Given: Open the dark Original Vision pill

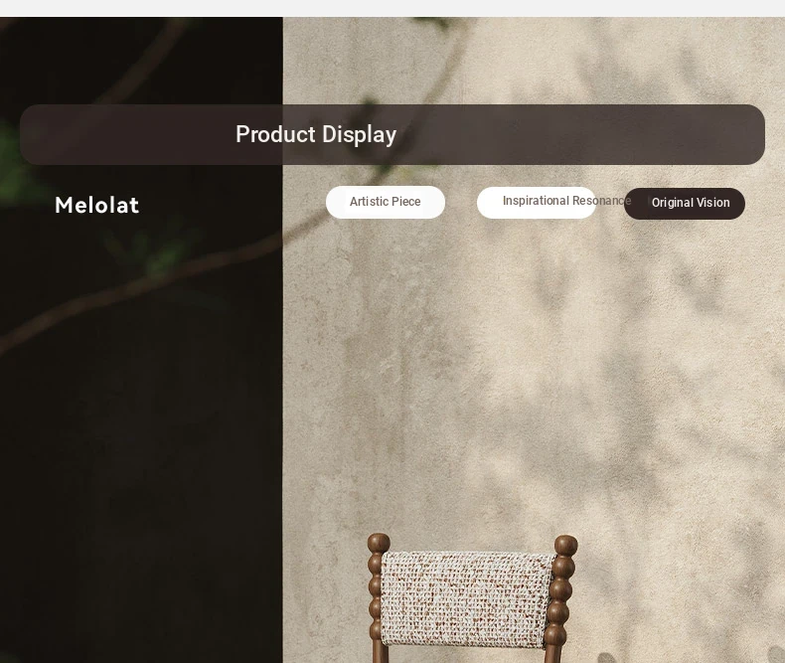Looking at the screenshot, I should click(685, 204).
